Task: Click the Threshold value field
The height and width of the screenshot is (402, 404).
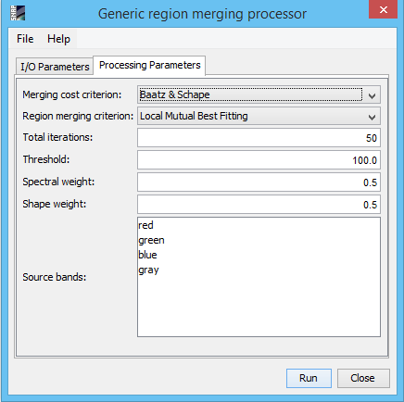Action: click(259, 160)
